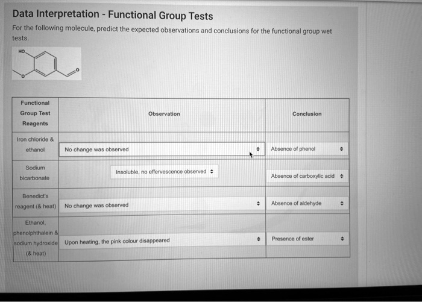Click the arrow icon on the 'Absence of aldehyde' dropdown
Viewport: 422px width, 302px height.
342,203
